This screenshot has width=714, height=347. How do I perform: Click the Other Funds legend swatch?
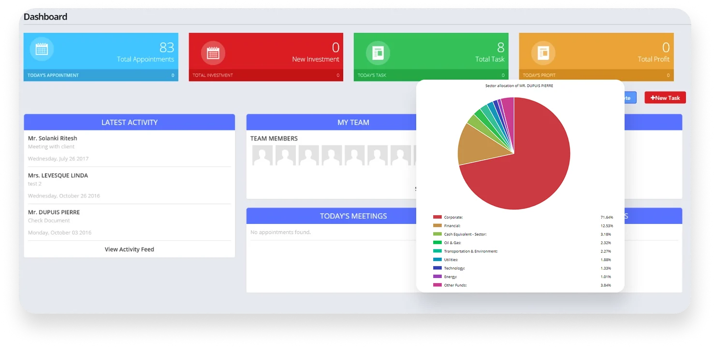point(437,285)
